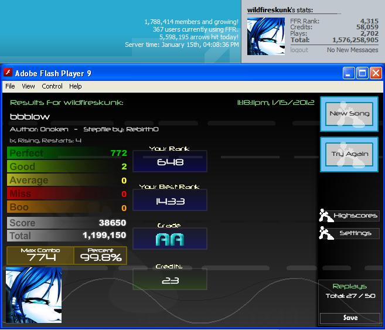385x330 pixels.
Task: Open the Highscores list
Action: [355, 216]
